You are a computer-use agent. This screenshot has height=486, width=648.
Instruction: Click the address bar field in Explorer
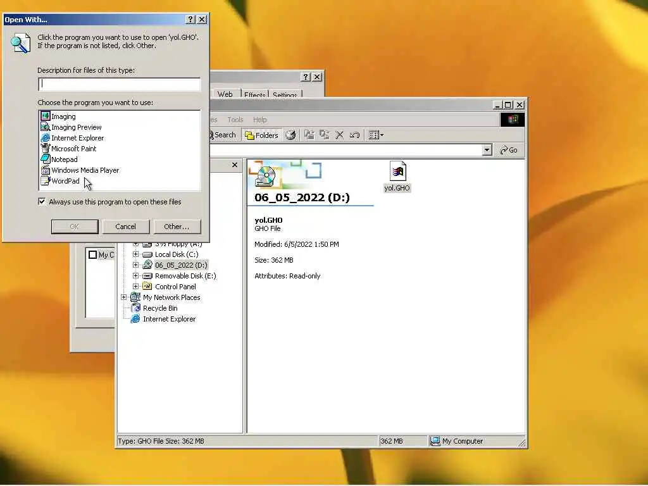346,150
